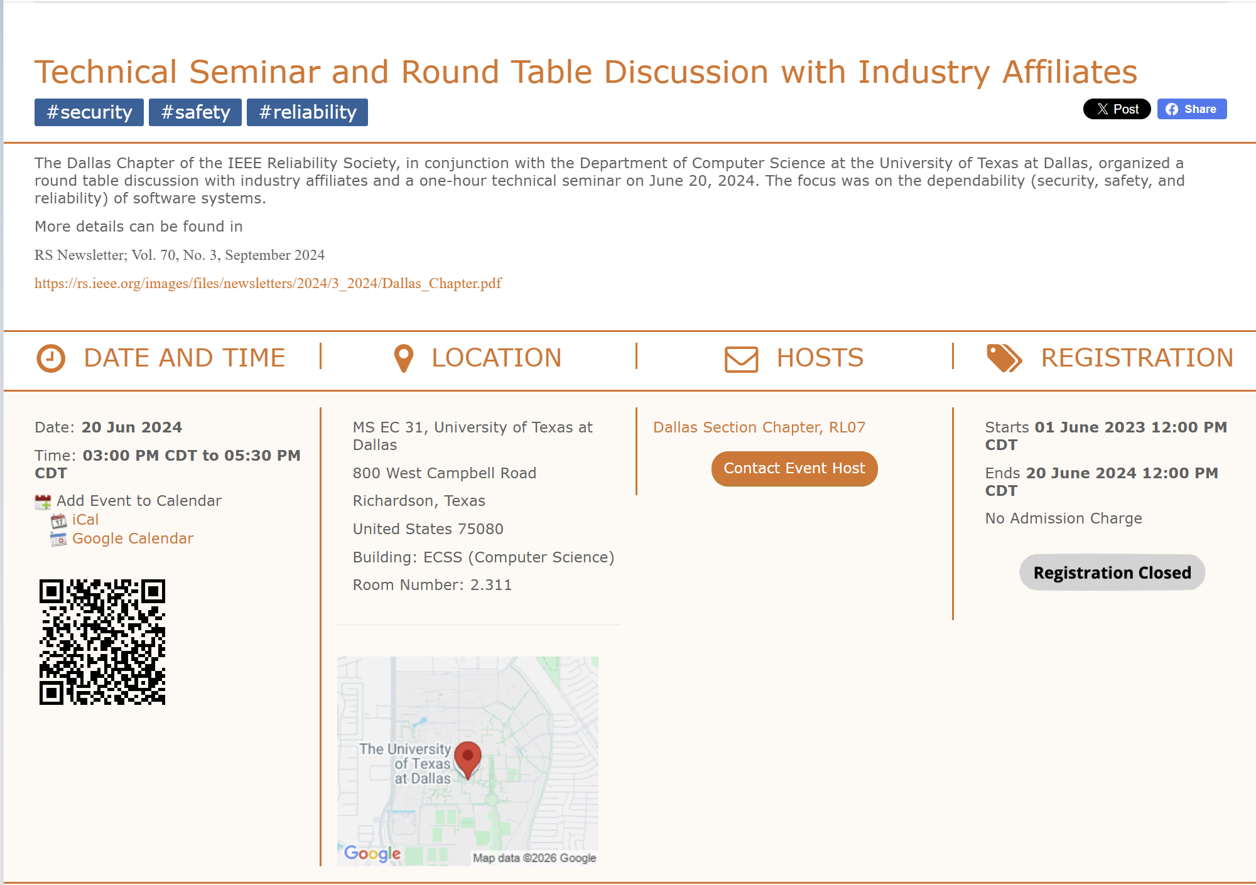Open the #reliability tag
Viewport: 1256px width, 885px height.
click(x=307, y=112)
